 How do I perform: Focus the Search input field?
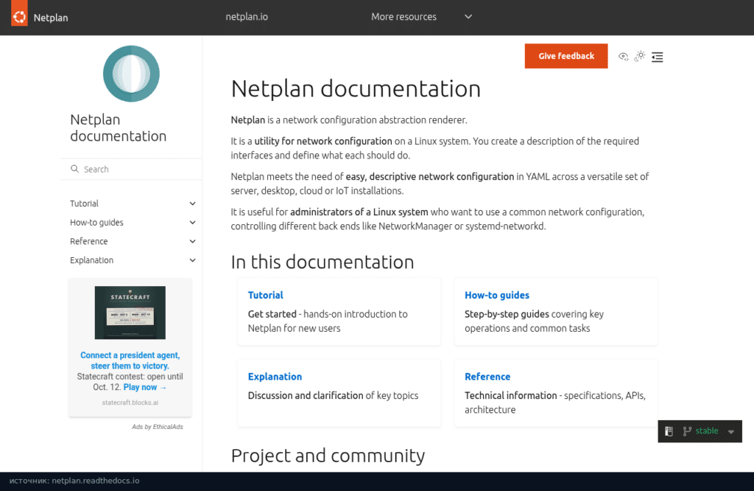[x=131, y=169]
